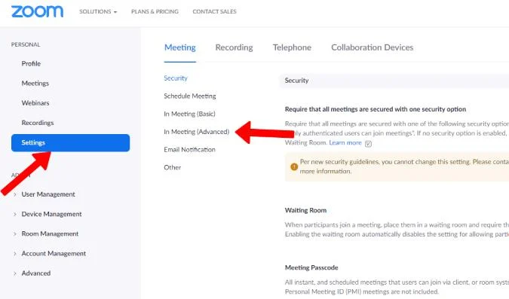
Task: Click the PERSONAL sidebar label
Action: tap(26, 44)
